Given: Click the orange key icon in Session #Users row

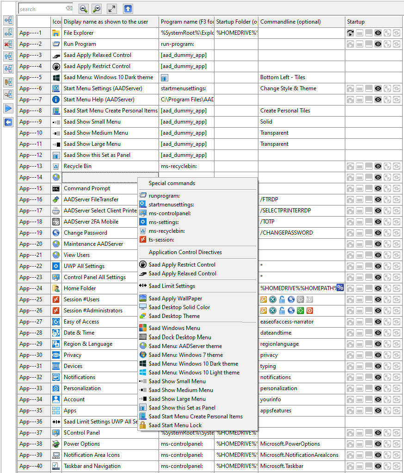Looking at the screenshot, I should [264, 299].
